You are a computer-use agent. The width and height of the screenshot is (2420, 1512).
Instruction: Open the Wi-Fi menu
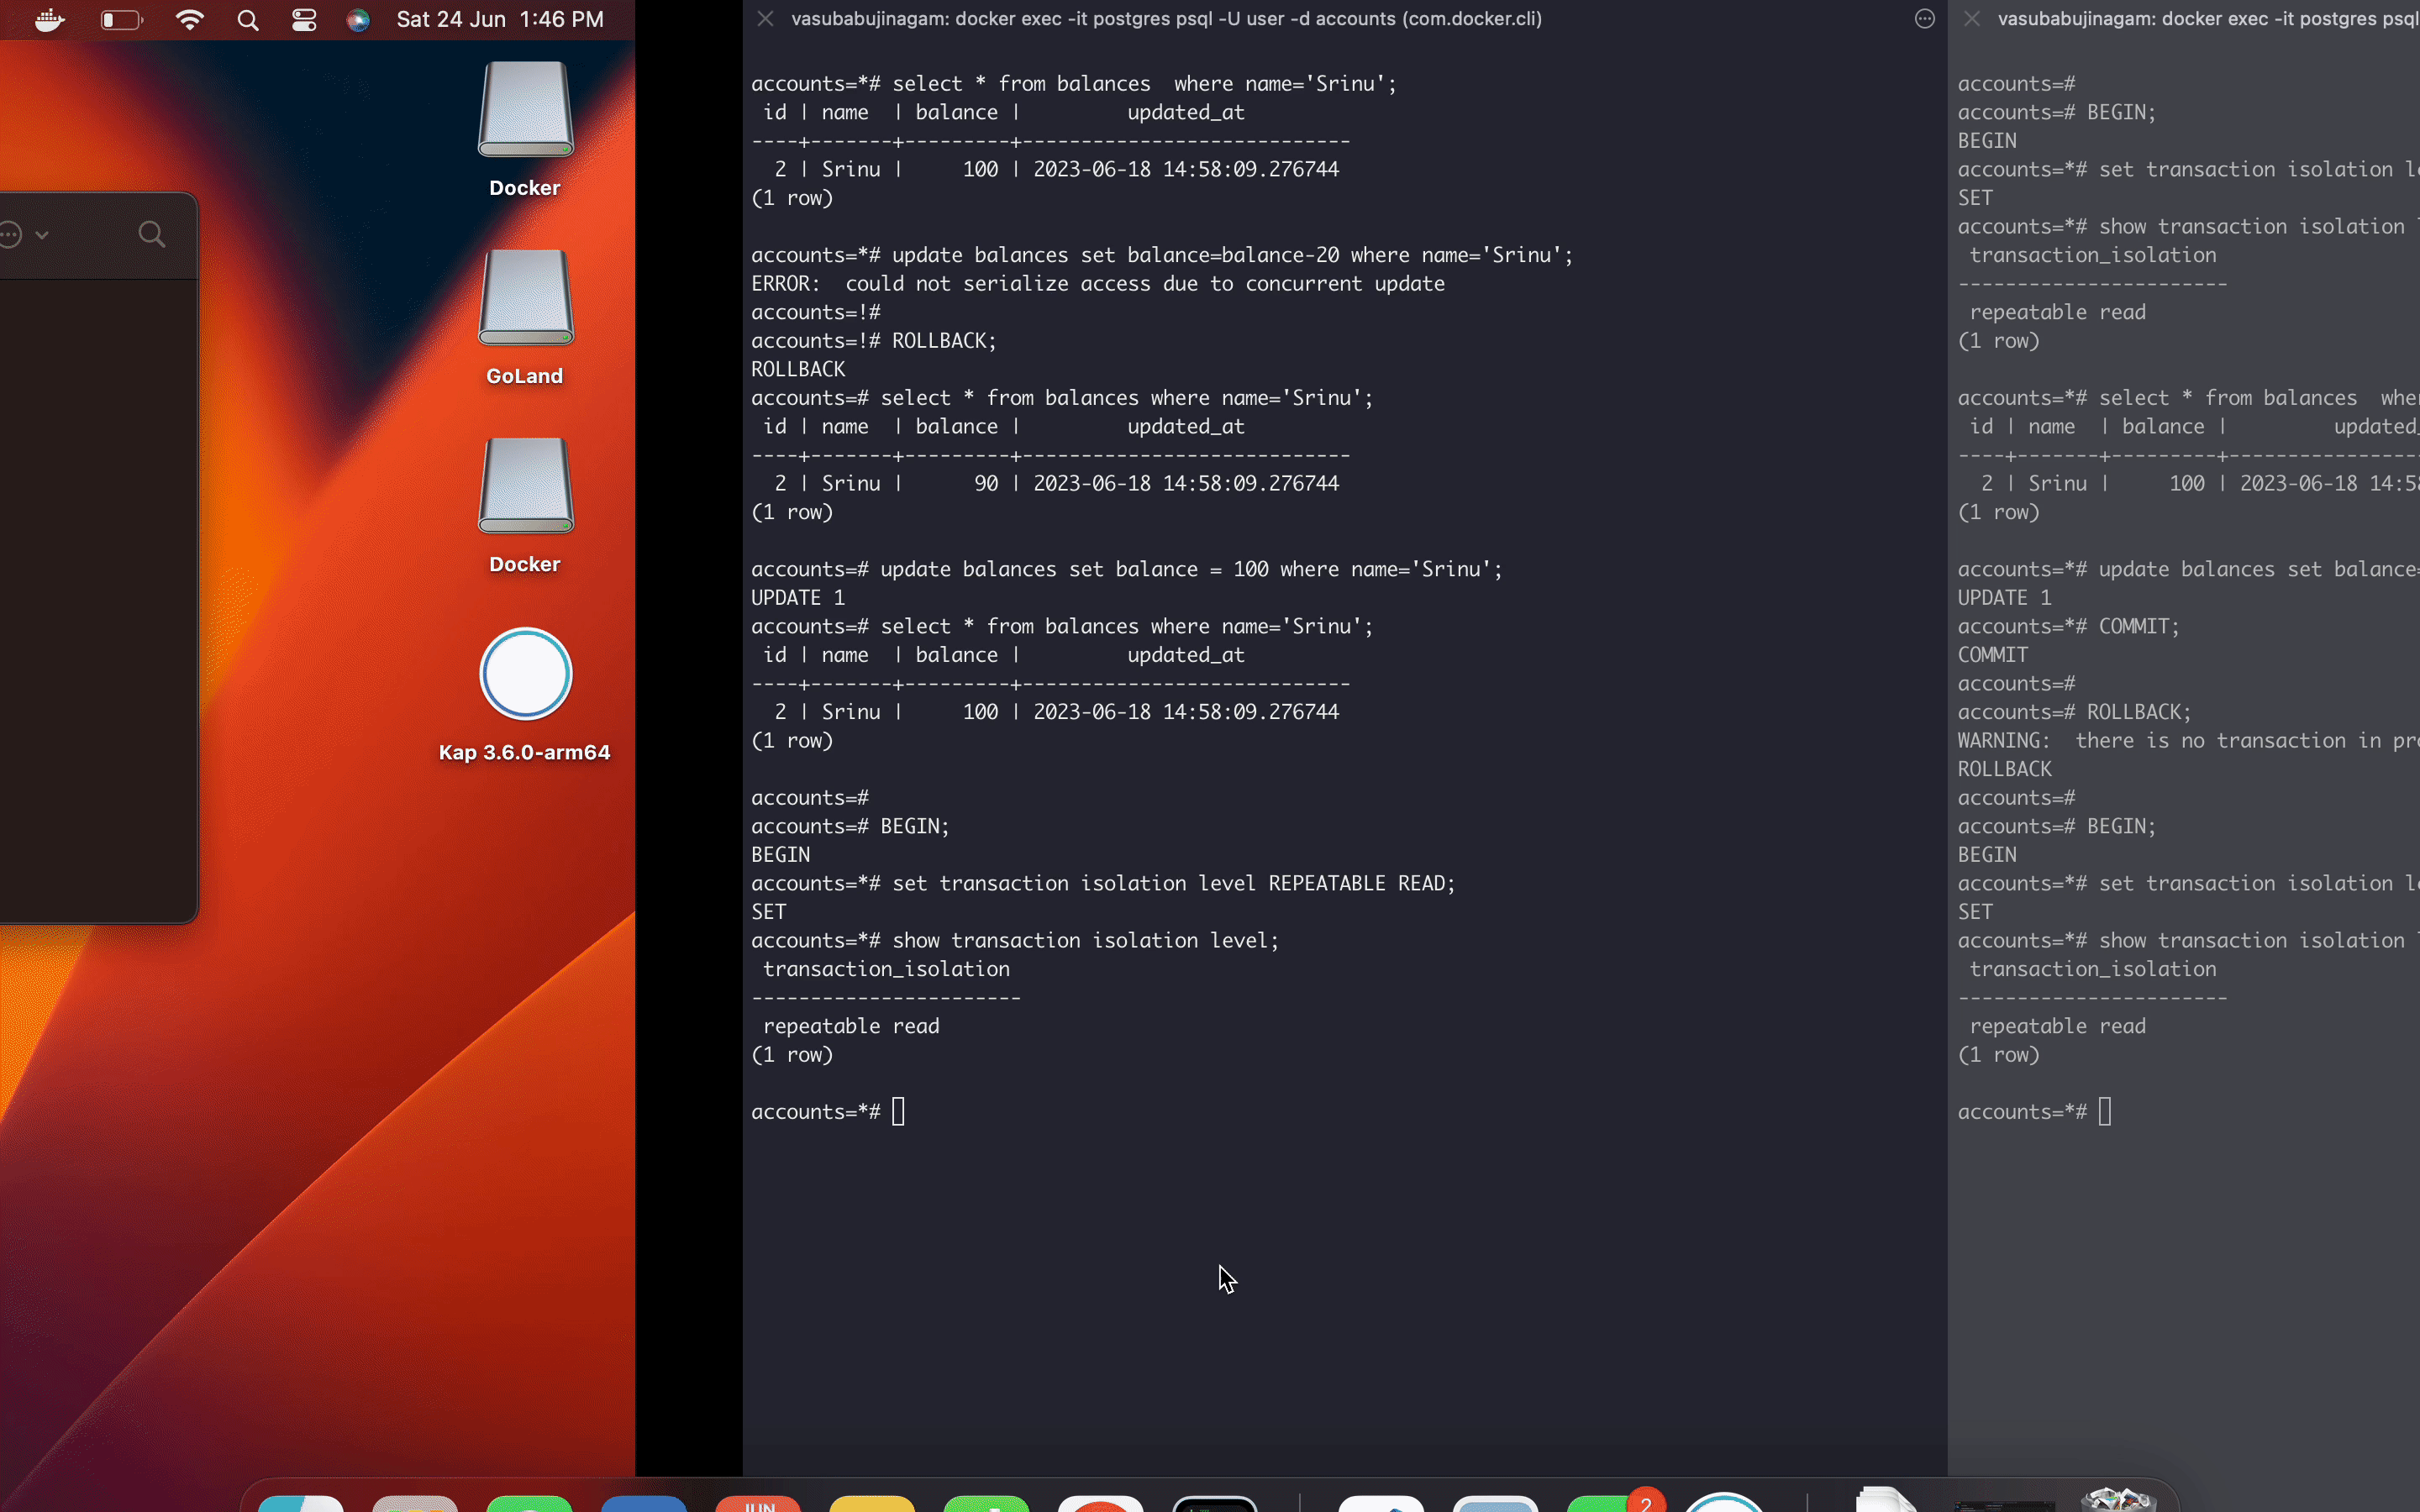point(189,19)
